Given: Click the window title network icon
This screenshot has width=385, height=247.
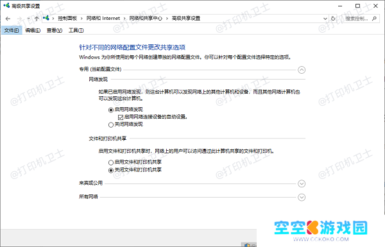Looking at the screenshot, I should [6, 5].
